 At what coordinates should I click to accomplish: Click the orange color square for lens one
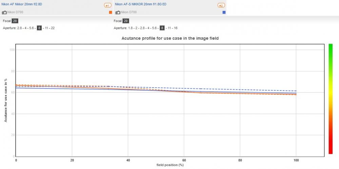111,12
